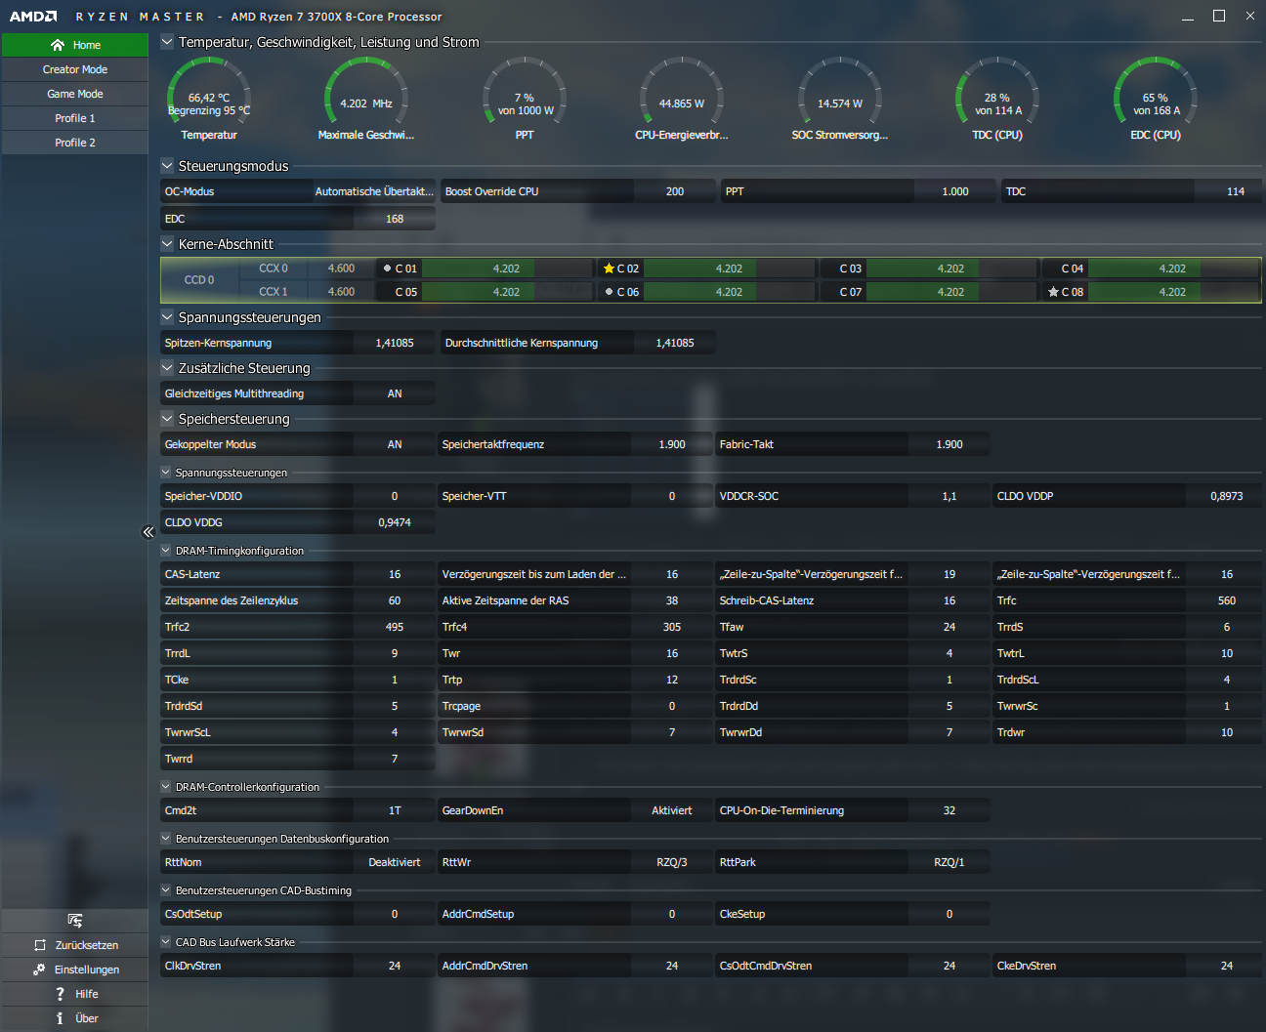
Task: Click the RttWr RZQ/3 value
Action: 672,862
